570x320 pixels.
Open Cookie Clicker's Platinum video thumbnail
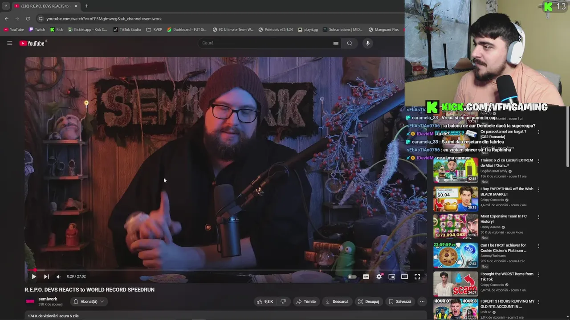pos(456,255)
